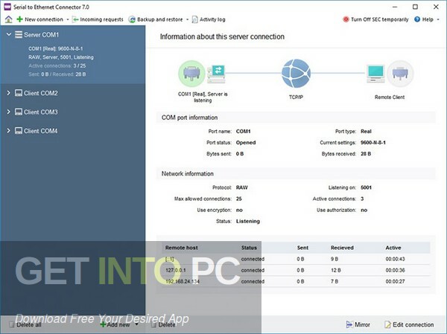This screenshot has width=447, height=334.
Task: Click Backup and restore
Action: [156, 19]
